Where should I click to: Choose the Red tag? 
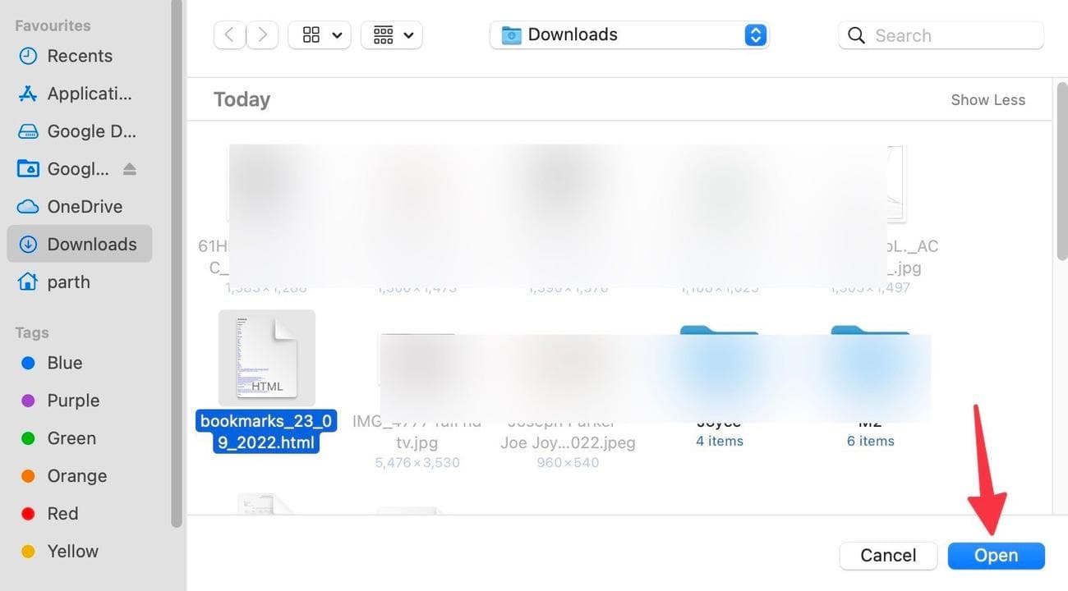tap(62, 514)
